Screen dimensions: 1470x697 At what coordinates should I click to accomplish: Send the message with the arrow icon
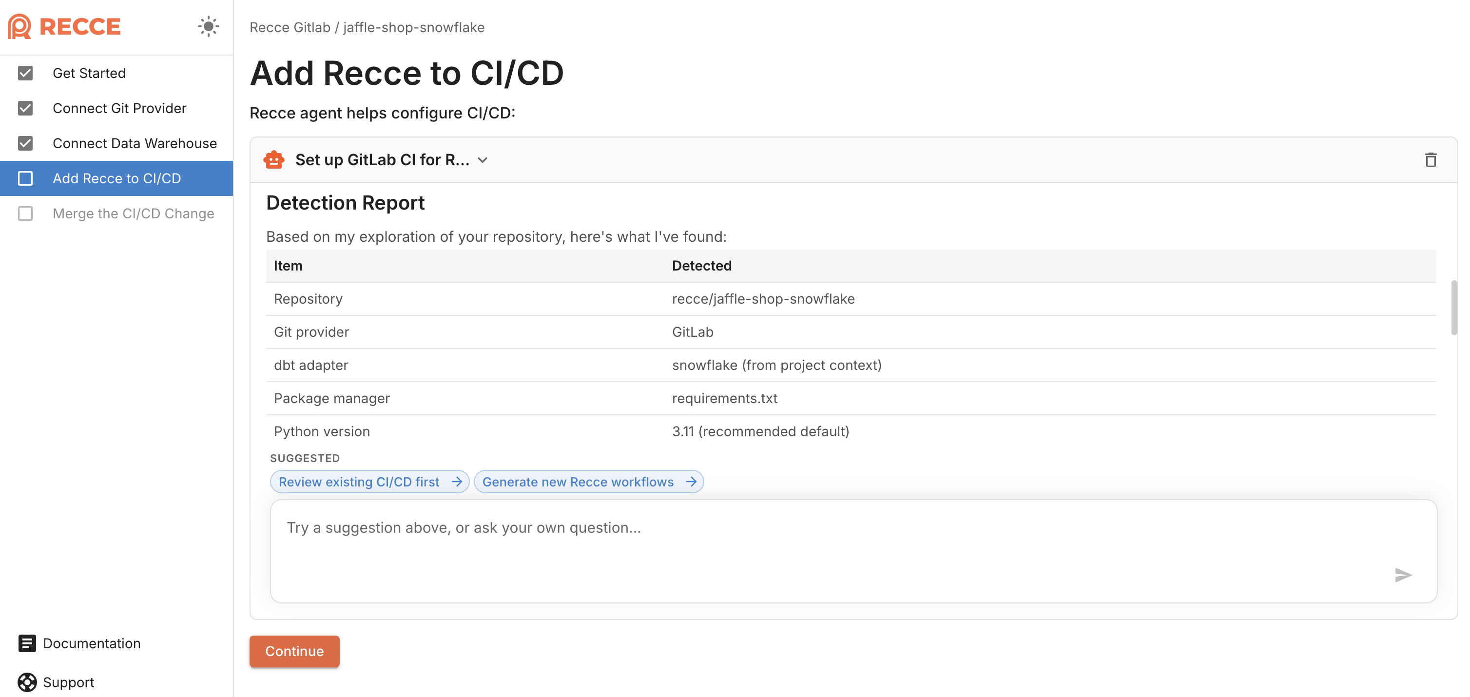(1403, 576)
